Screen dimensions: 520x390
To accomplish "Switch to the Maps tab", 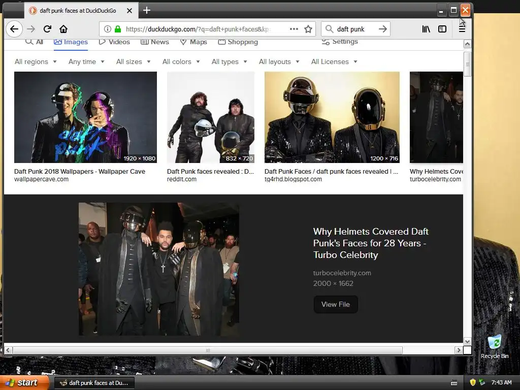I will coord(193,42).
